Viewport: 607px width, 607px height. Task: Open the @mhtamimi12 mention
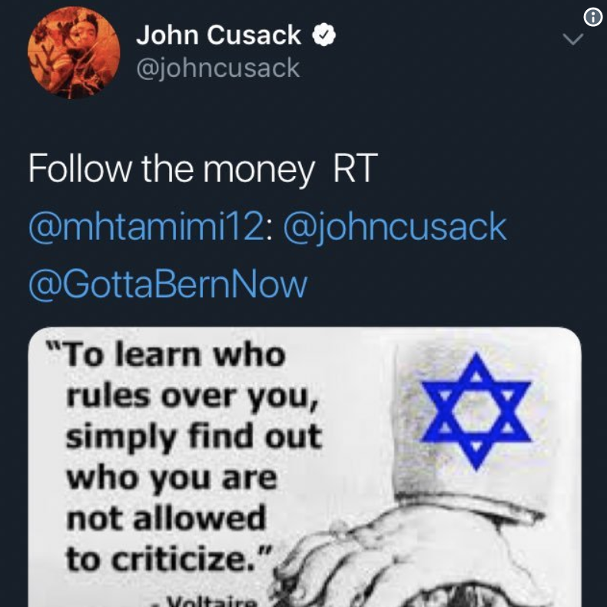150,228
